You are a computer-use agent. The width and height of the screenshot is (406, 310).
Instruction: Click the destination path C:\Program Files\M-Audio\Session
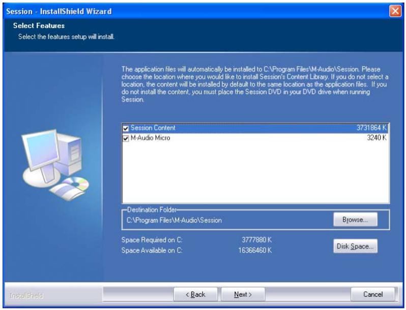[174, 220]
